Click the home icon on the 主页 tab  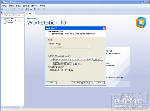[x=27, y=13]
